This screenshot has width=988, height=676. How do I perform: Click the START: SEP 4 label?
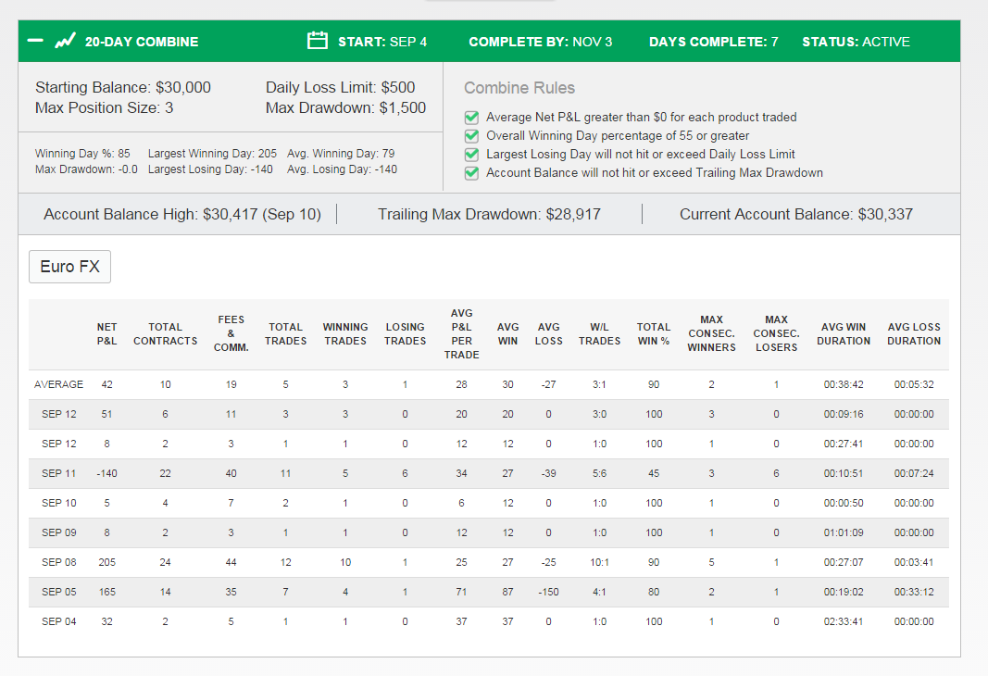pyautogui.click(x=382, y=42)
